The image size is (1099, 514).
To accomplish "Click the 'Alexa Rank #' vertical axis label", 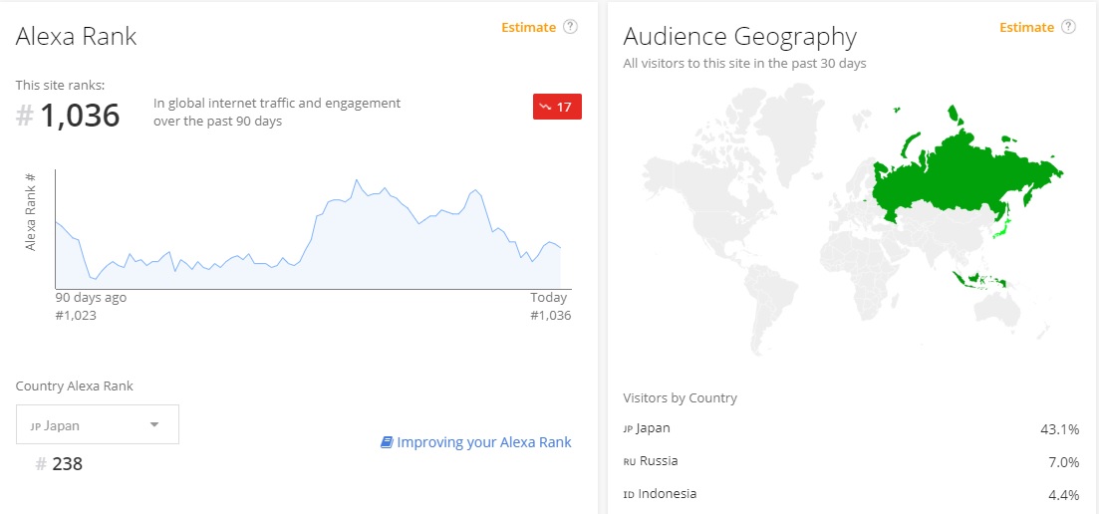I will [x=31, y=211].
